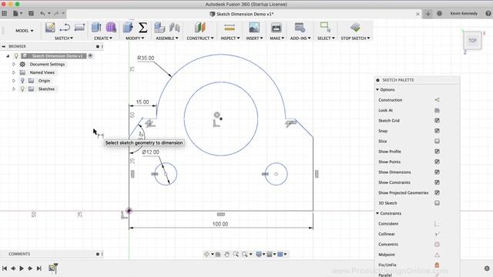493x277 pixels.
Task: Toggle the Show Profile checkbox
Action: [x=437, y=152]
